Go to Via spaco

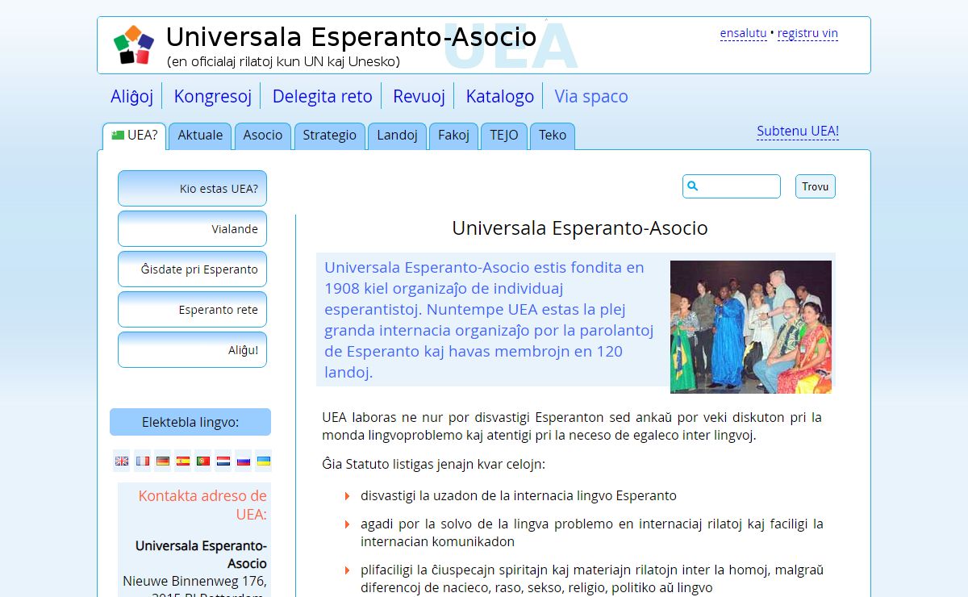[x=591, y=97]
